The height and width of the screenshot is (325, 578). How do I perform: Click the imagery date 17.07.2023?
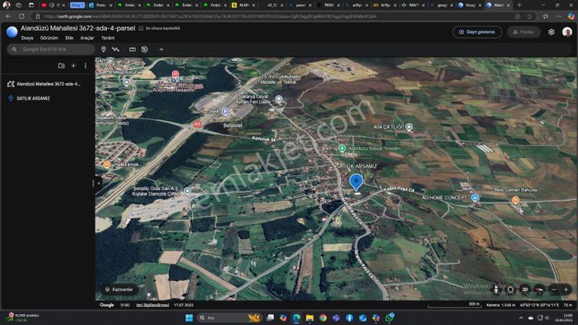click(x=184, y=305)
